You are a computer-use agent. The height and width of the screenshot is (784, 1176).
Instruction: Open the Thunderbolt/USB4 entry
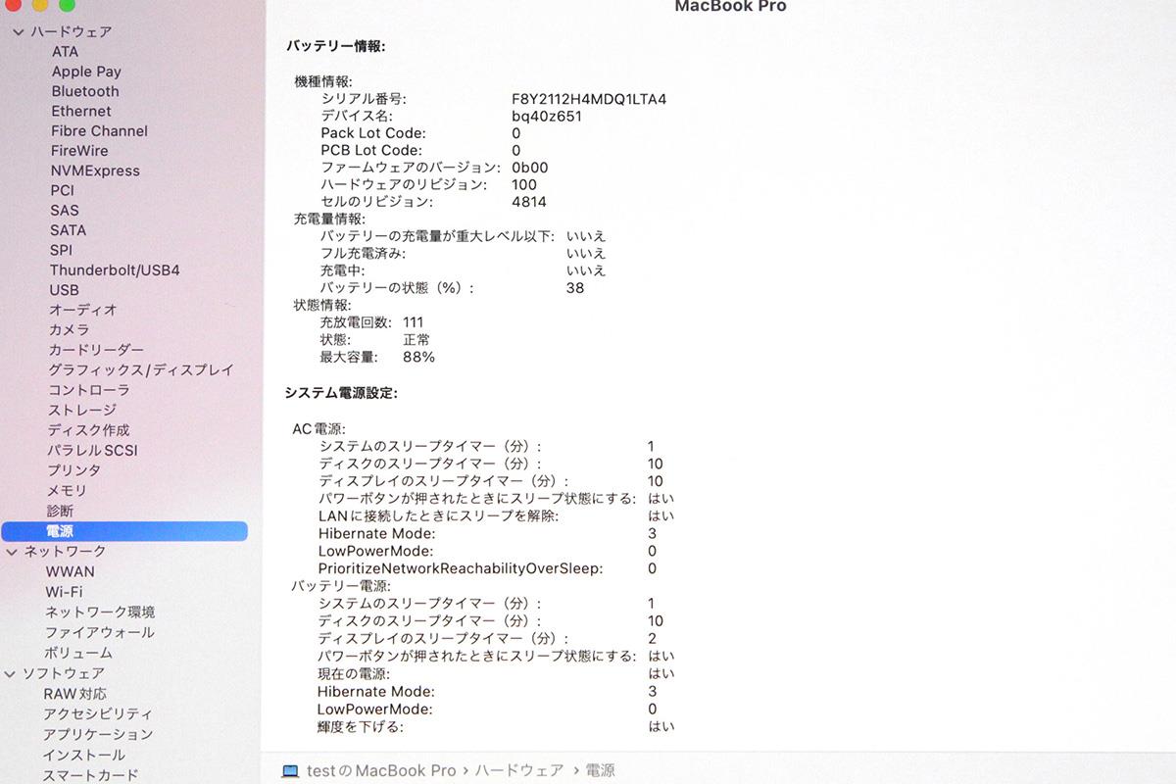115,269
